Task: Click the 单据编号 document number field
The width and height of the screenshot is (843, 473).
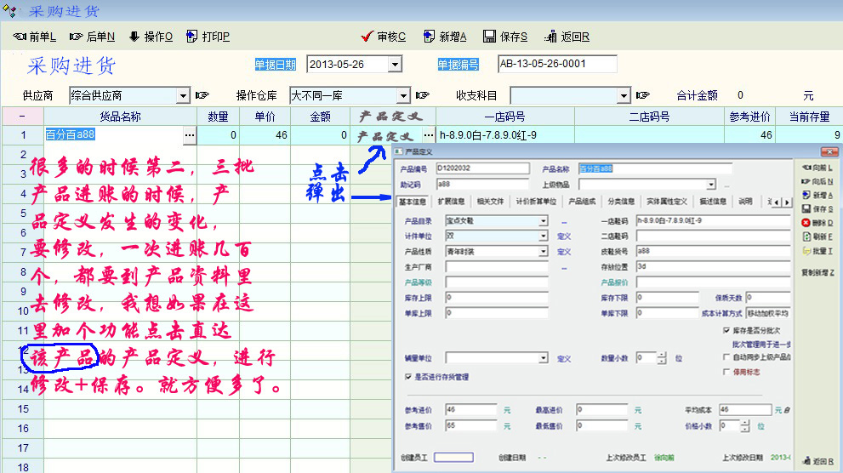Action: [557, 65]
